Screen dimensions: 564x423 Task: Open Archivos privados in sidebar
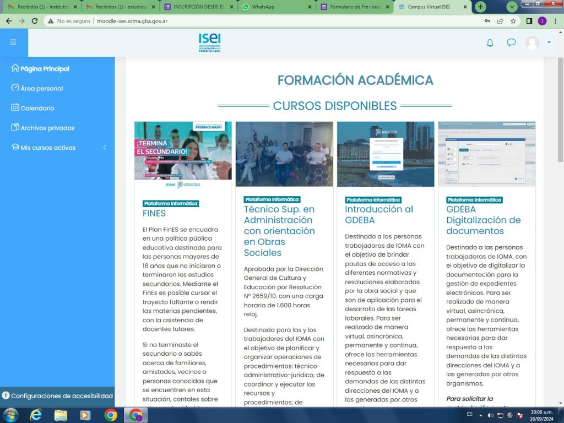coord(43,128)
